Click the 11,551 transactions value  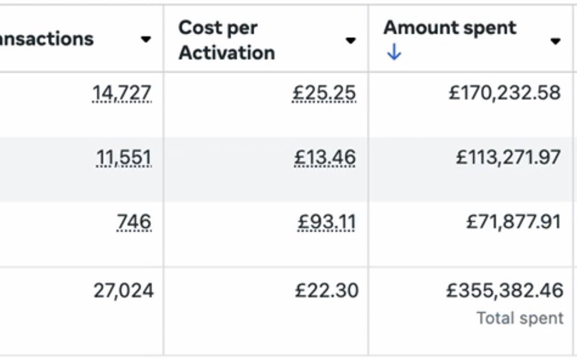point(124,157)
